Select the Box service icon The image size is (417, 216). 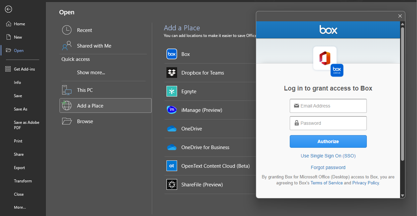pyautogui.click(x=172, y=54)
